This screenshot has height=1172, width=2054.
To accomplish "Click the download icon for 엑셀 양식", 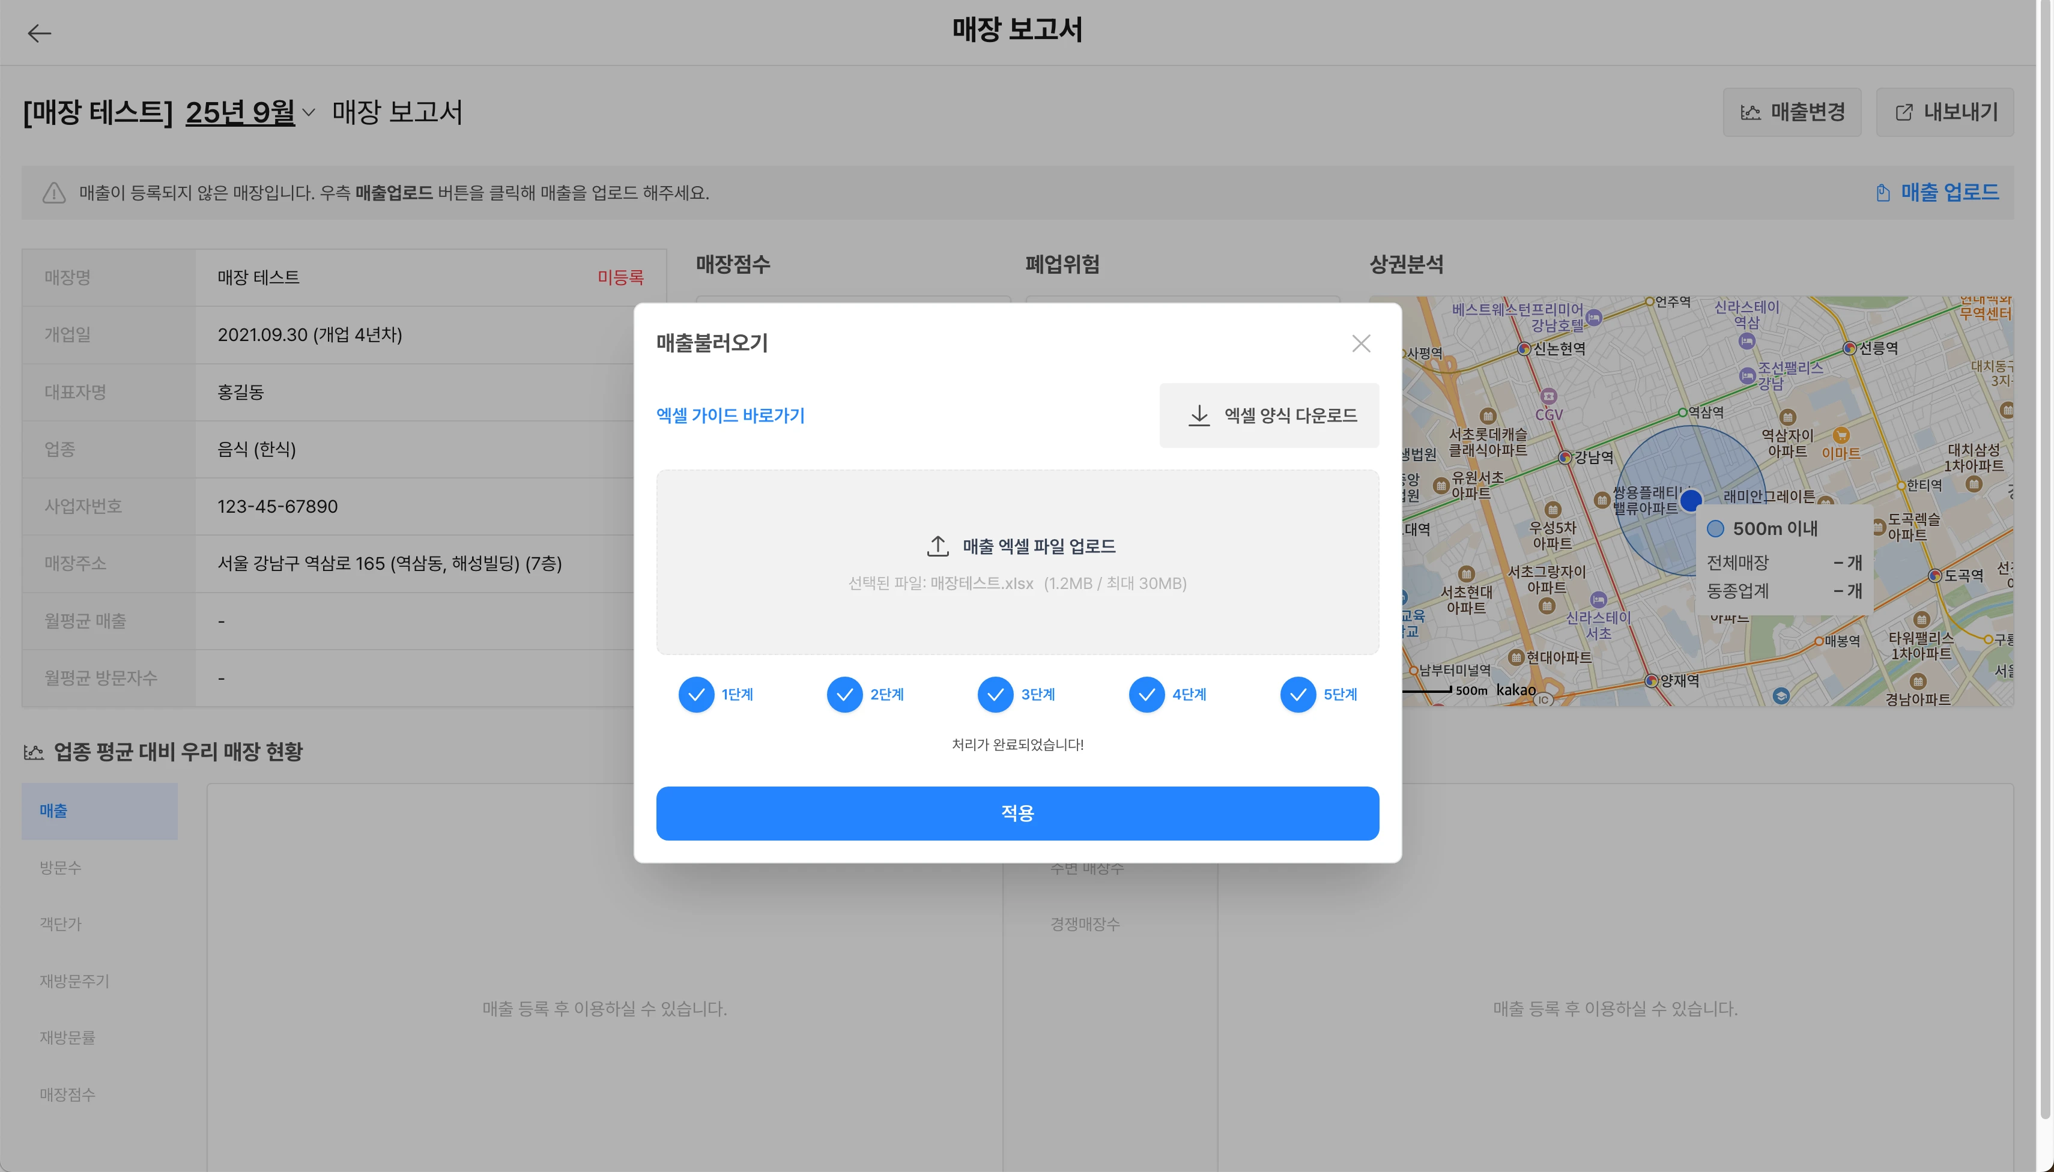I will pos(1199,415).
